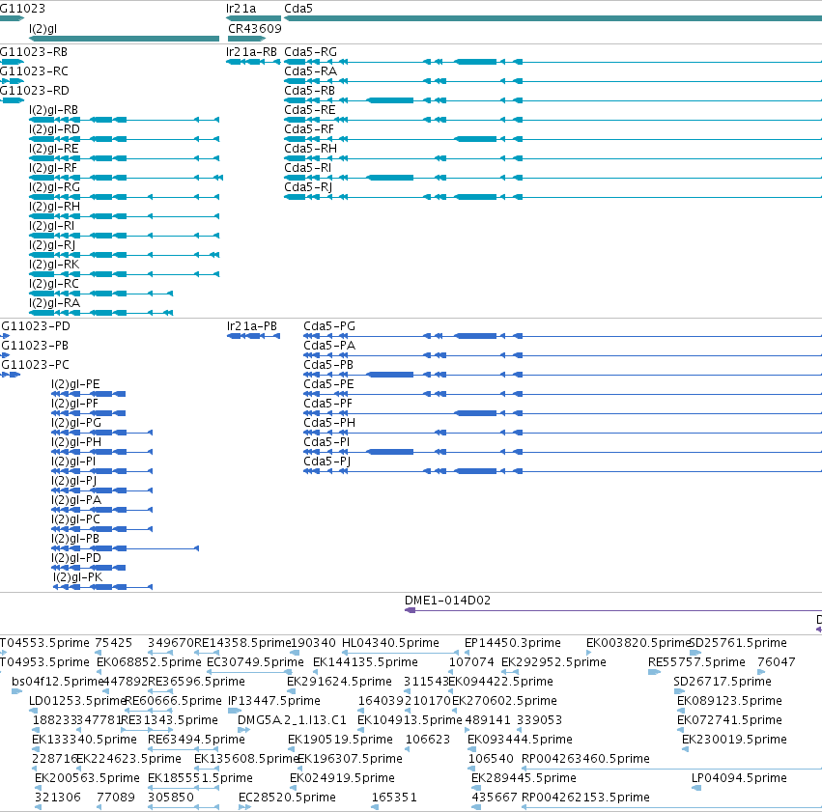Click transcript l(2)gl-RB
The image size is (822, 812).
(124, 120)
